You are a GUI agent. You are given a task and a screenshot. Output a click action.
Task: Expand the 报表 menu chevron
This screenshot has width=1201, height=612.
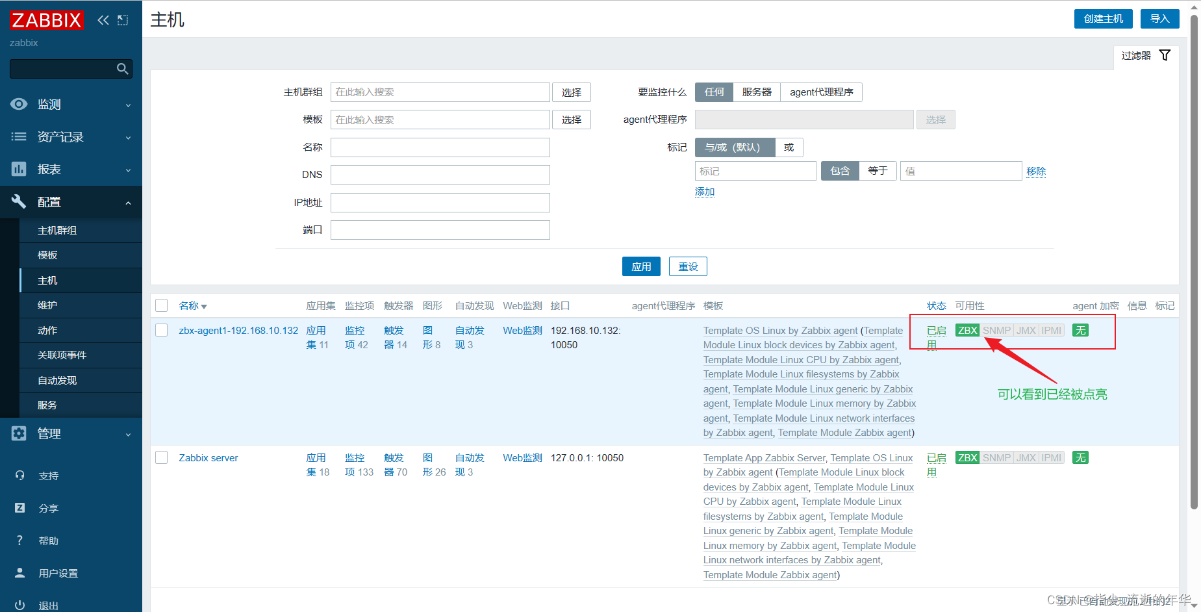click(x=128, y=170)
